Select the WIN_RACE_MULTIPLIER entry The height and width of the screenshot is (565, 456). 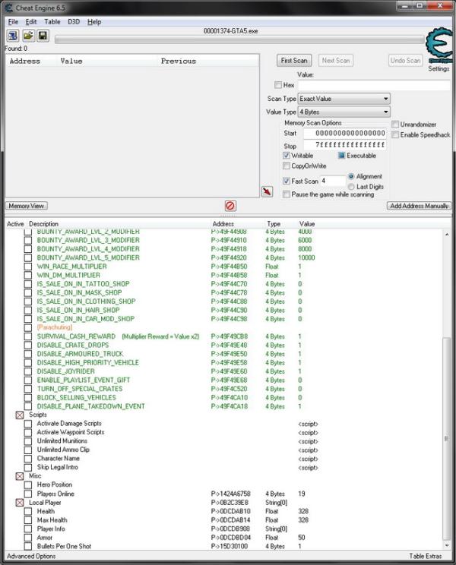[x=71, y=267]
